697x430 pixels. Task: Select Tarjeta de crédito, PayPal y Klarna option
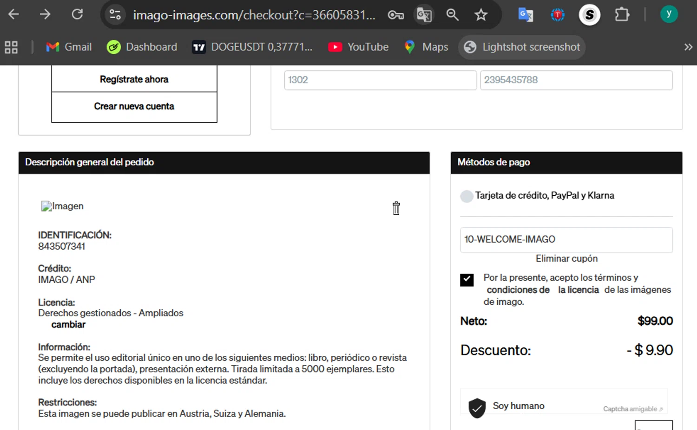(467, 196)
